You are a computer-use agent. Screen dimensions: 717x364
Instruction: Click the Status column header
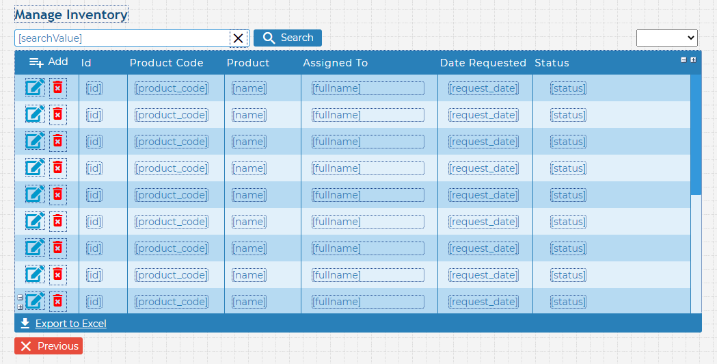[552, 63]
